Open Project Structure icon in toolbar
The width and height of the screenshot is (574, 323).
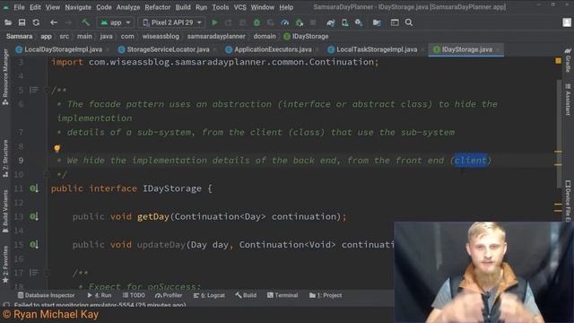pyautogui.click(x=377, y=22)
